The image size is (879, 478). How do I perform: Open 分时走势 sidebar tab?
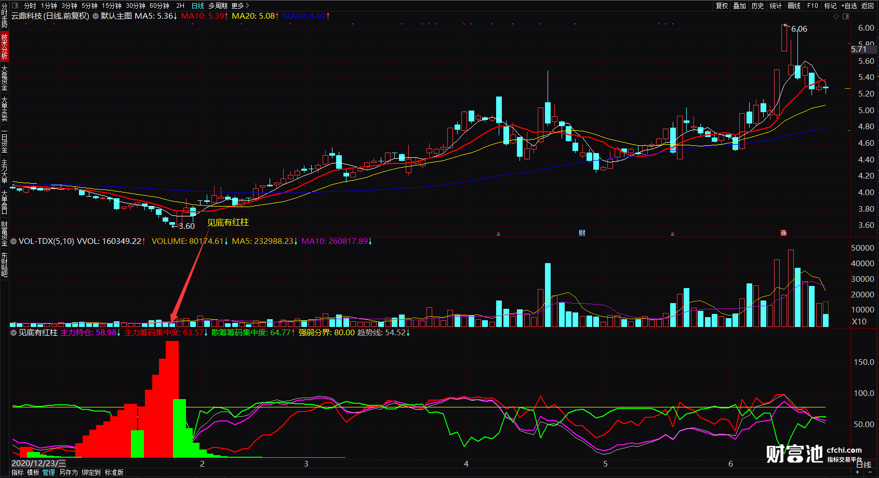pyautogui.click(x=4, y=16)
